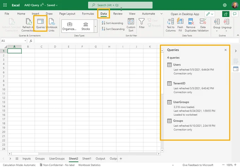Click the horizontal scrollbar thumb
This screenshot has width=240, height=167.
coord(25,154)
